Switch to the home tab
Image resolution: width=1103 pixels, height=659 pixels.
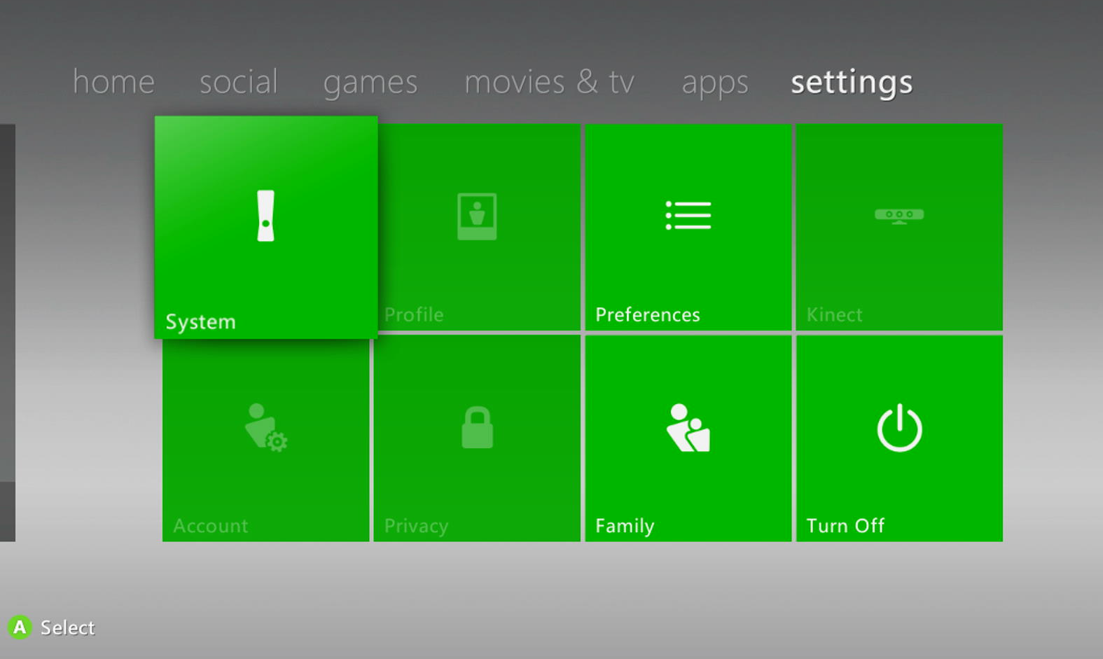click(113, 82)
